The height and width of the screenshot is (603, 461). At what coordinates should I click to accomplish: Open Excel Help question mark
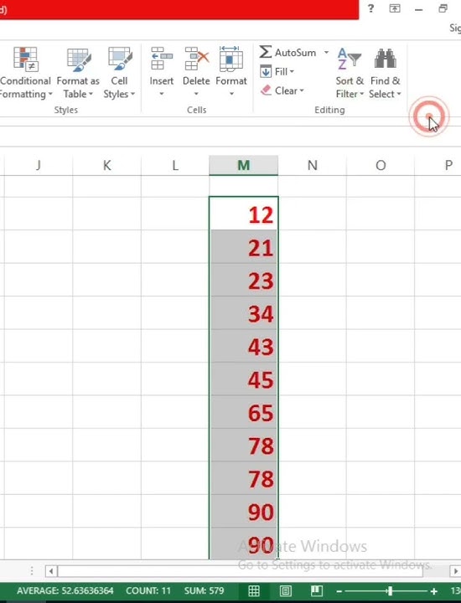tap(370, 8)
